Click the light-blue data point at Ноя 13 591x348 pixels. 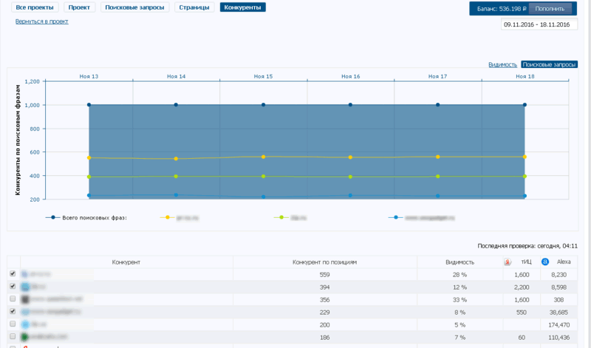click(89, 195)
